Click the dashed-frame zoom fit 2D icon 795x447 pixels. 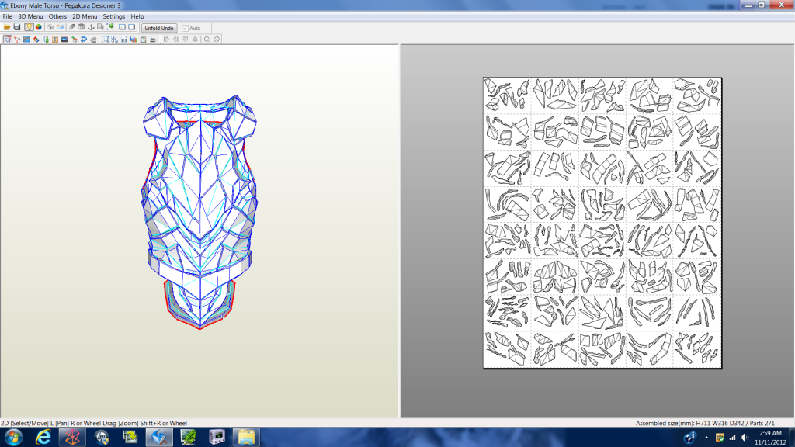click(105, 40)
